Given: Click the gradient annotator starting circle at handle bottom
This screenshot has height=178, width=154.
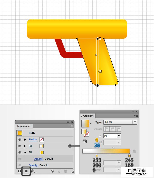Looking at the screenshot, I should (x=97, y=85).
